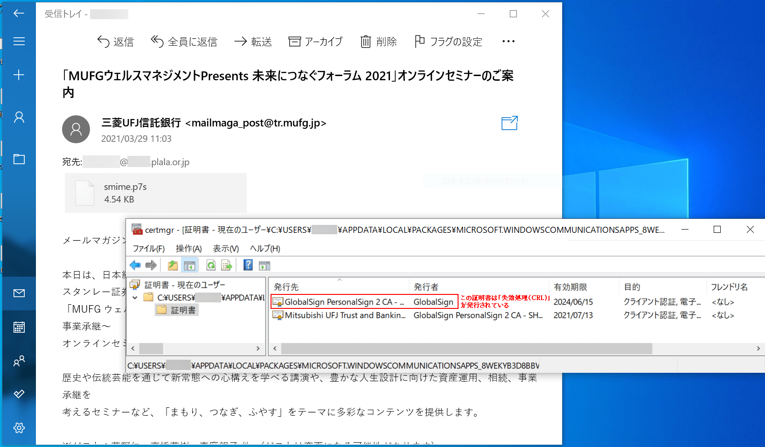Click tree pane horizontal scrollbar thumb
The image size is (765, 447).
coord(151,349)
